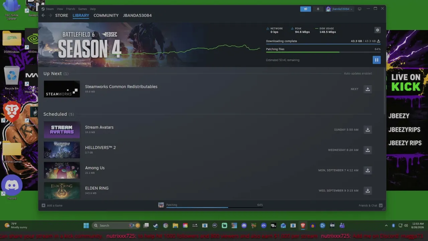Pause the Battlefield 6 patching
Screen dimensions: 428x241
[377, 60]
